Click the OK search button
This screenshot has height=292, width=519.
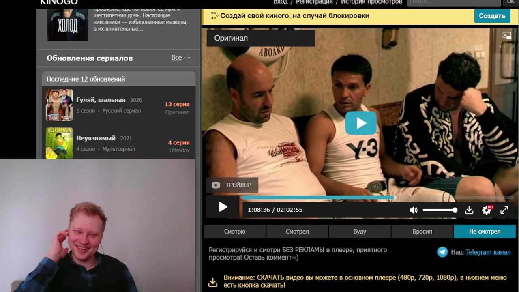[x=510, y=2]
